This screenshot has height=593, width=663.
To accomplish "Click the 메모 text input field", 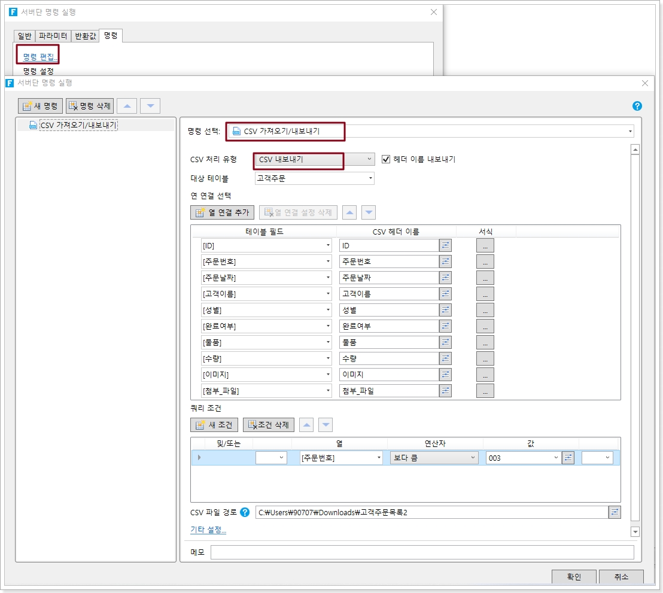I will tap(422, 552).
